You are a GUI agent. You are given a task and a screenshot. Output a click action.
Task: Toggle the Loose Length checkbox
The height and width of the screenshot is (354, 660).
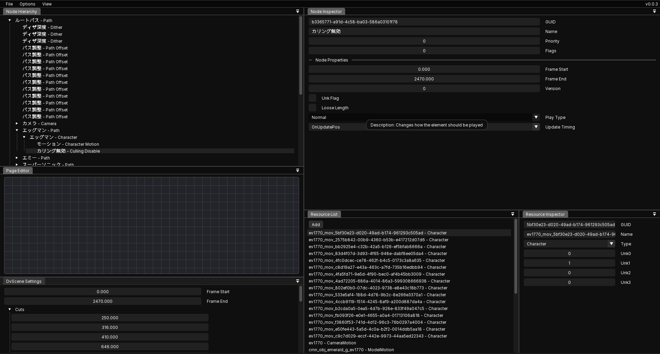[x=312, y=108]
